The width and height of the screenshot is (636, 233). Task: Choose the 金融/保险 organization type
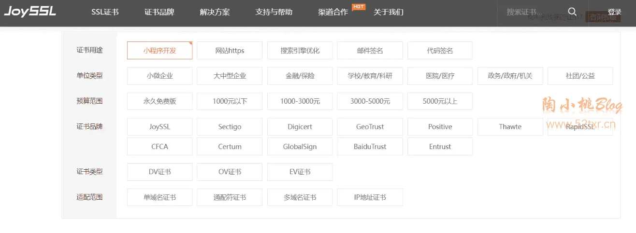[300, 76]
